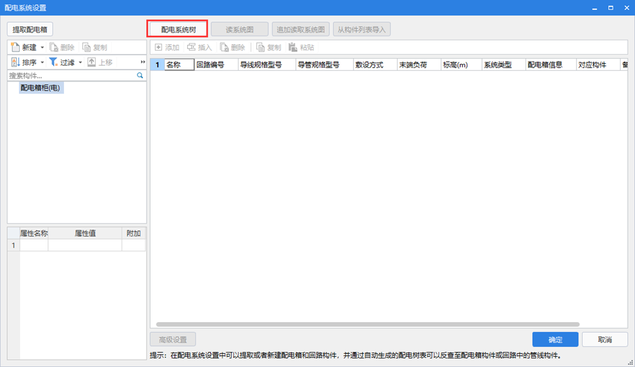Click the 新建 (New) icon
Image resolution: width=635 pixels, height=367 pixels.
(16, 48)
